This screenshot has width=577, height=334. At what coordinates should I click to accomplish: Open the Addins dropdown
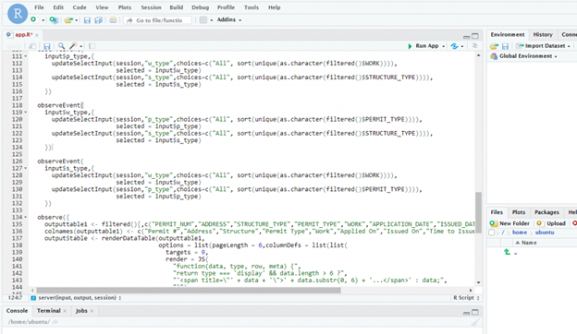pyautogui.click(x=229, y=19)
